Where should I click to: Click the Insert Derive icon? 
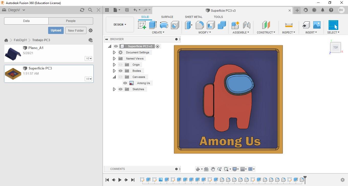(306, 25)
